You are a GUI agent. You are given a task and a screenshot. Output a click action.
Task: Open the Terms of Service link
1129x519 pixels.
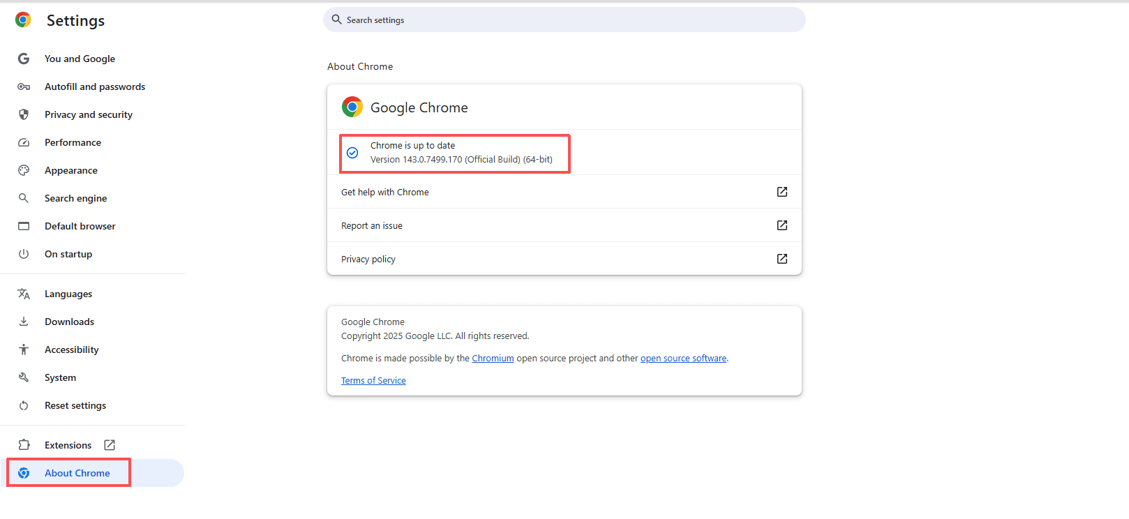tap(373, 381)
